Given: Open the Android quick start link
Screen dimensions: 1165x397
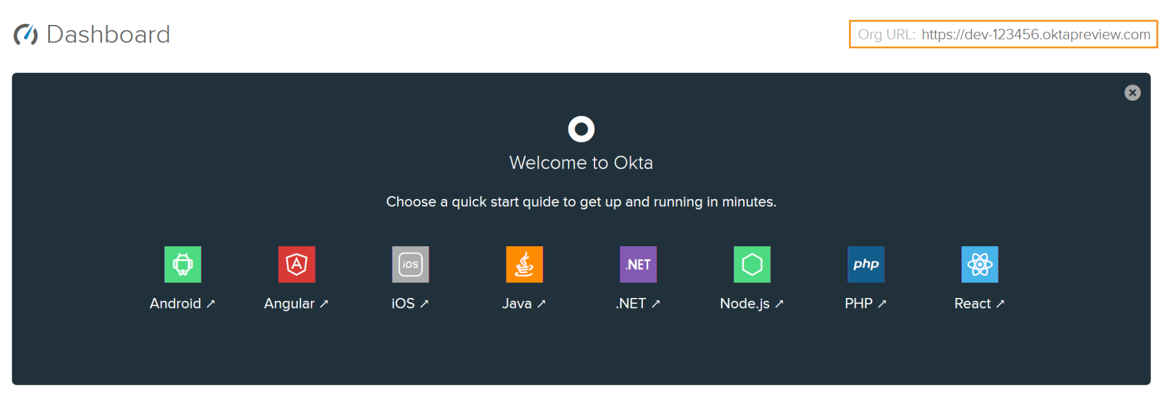Looking at the screenshot, I should coord(182,303).
